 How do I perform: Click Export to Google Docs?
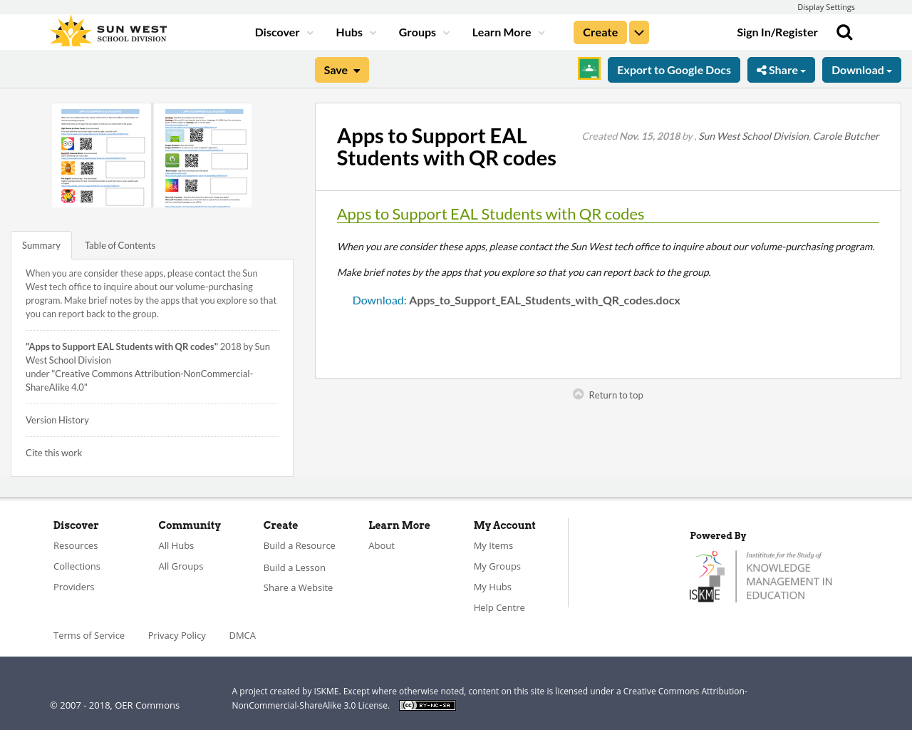point(673,69)
